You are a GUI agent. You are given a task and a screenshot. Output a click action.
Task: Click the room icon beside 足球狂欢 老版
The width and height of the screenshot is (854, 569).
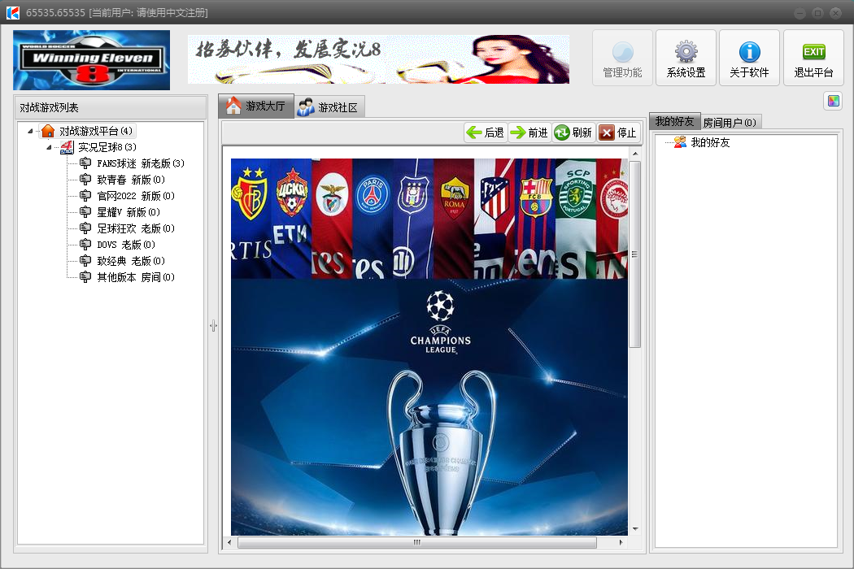point(85,228)
